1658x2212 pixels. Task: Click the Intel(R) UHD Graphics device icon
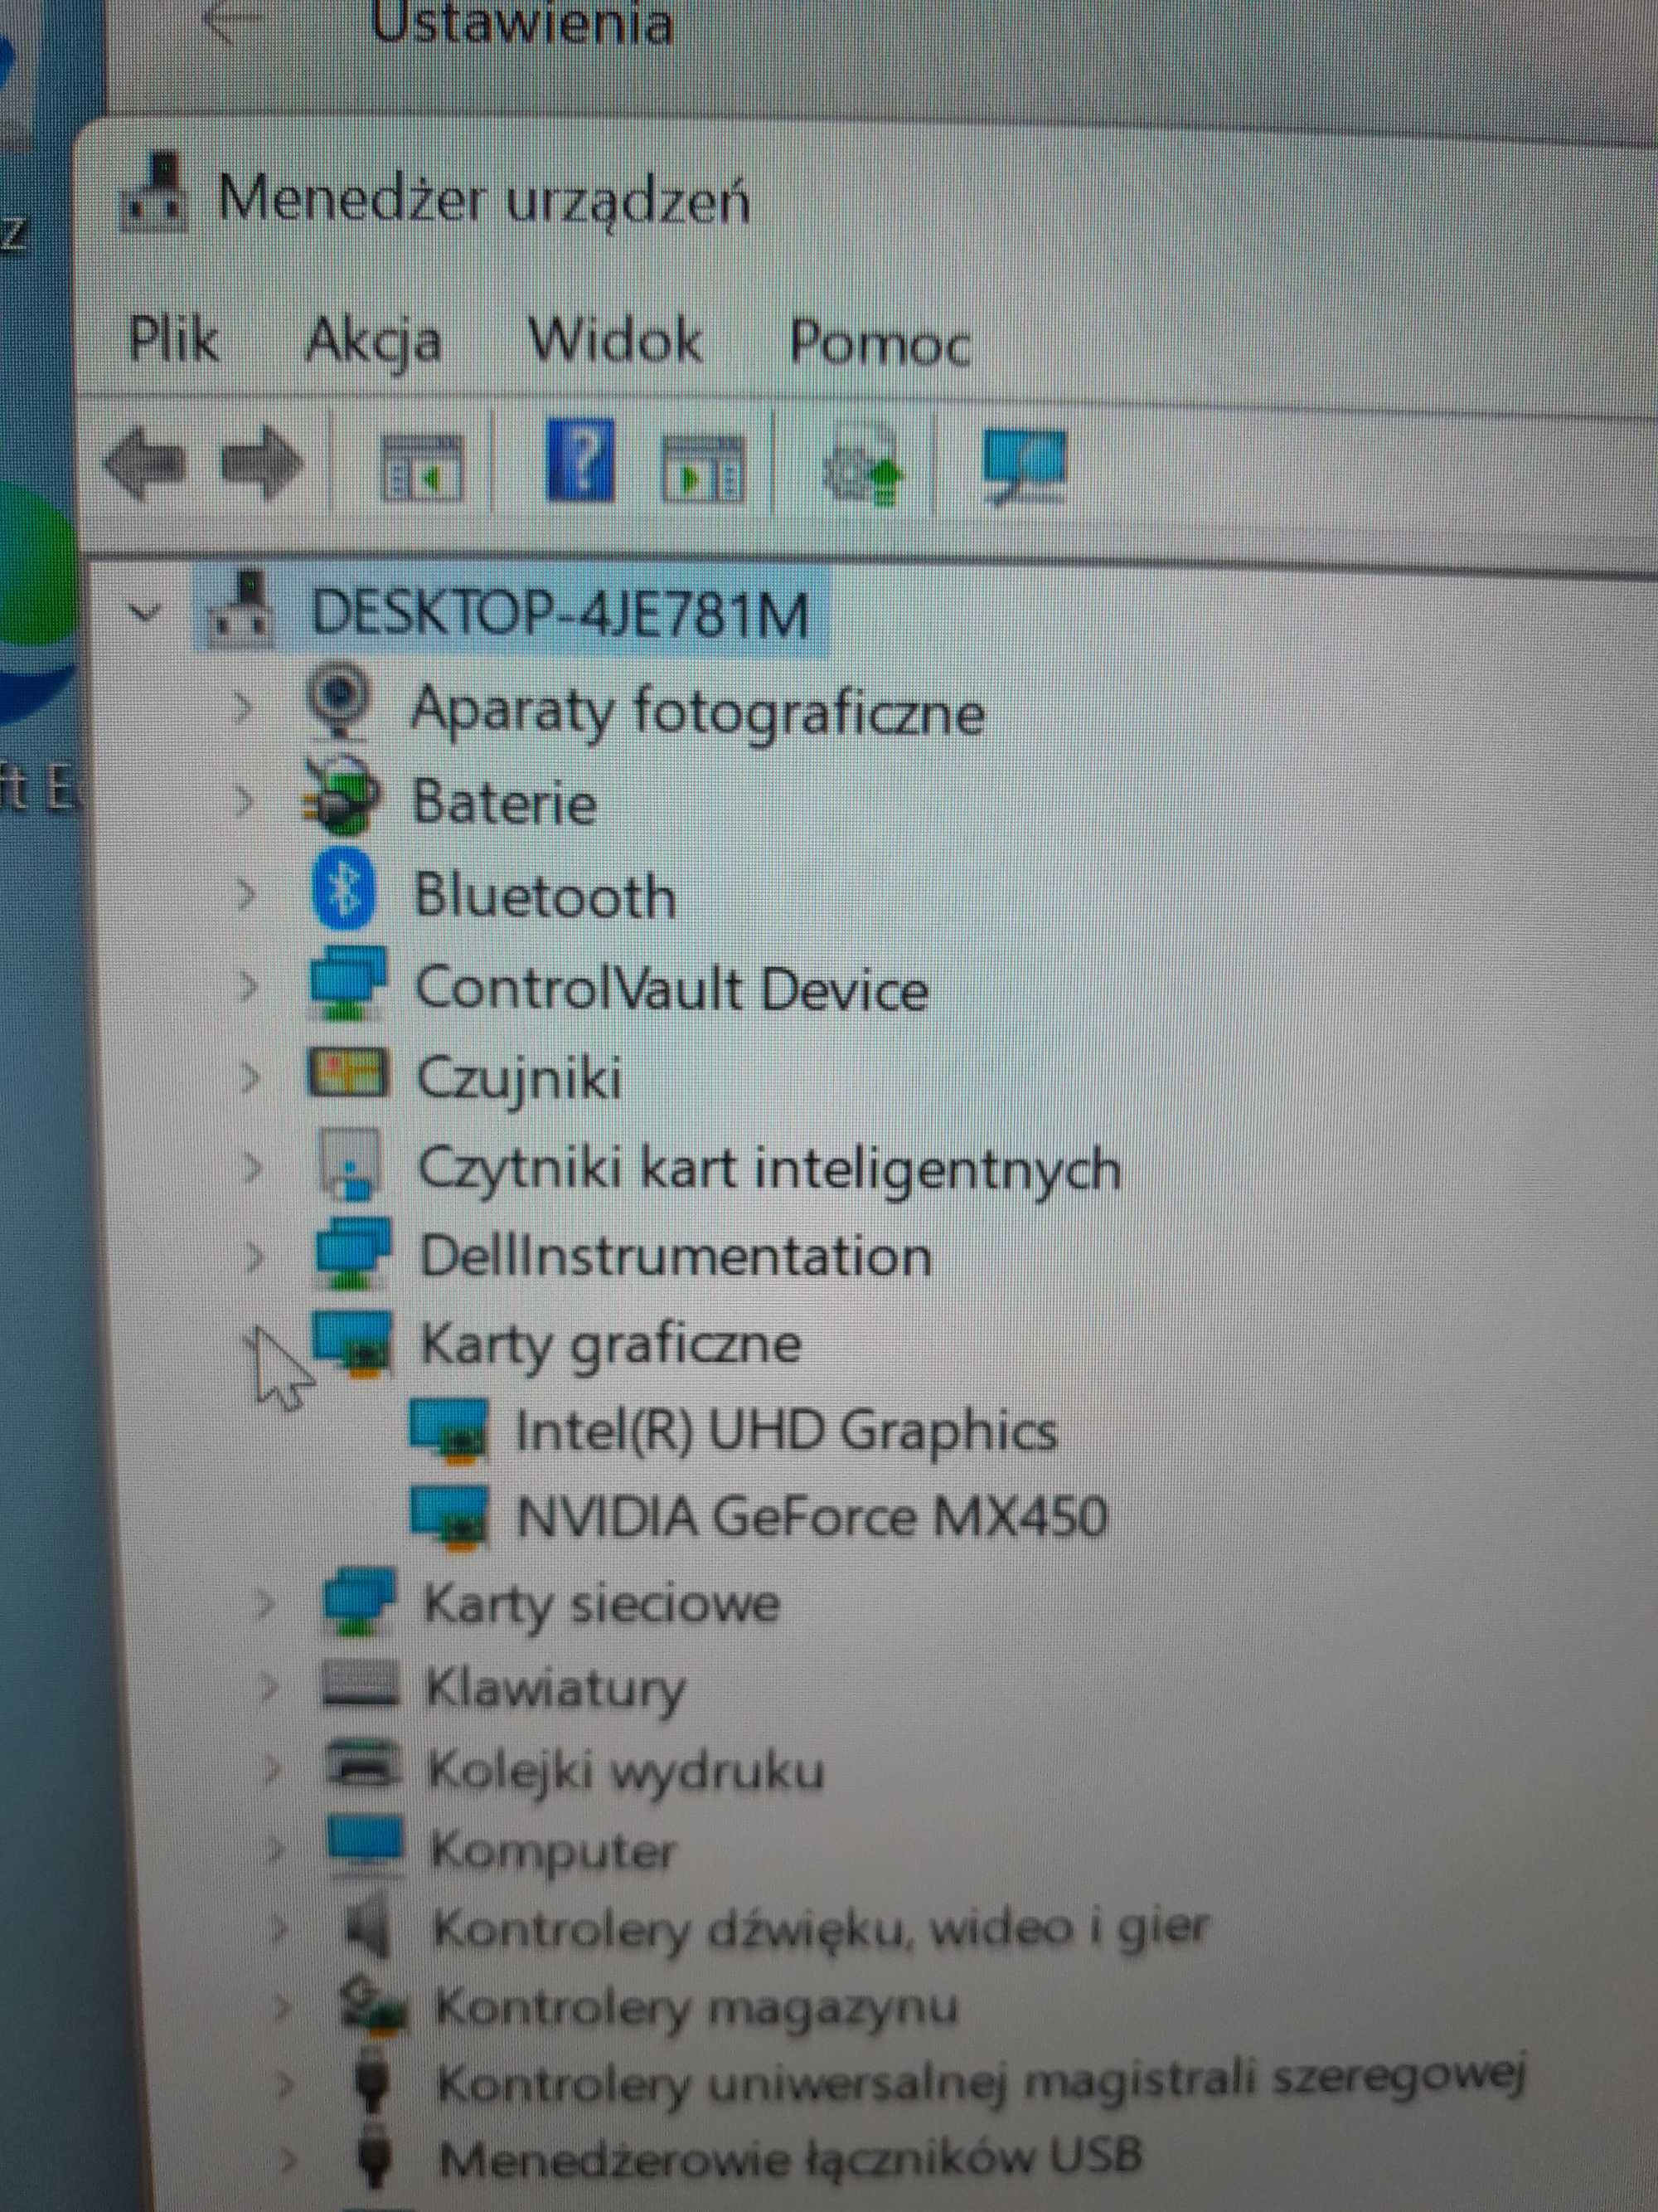click(448, 1432)
